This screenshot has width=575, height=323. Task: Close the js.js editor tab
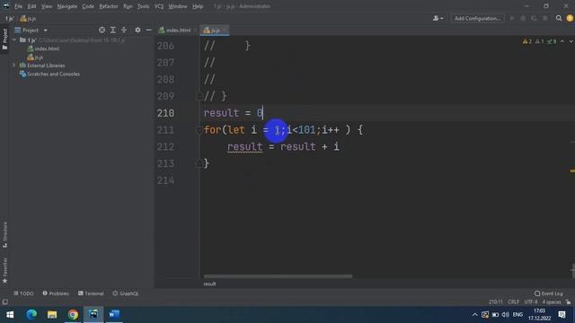(225, 31)
